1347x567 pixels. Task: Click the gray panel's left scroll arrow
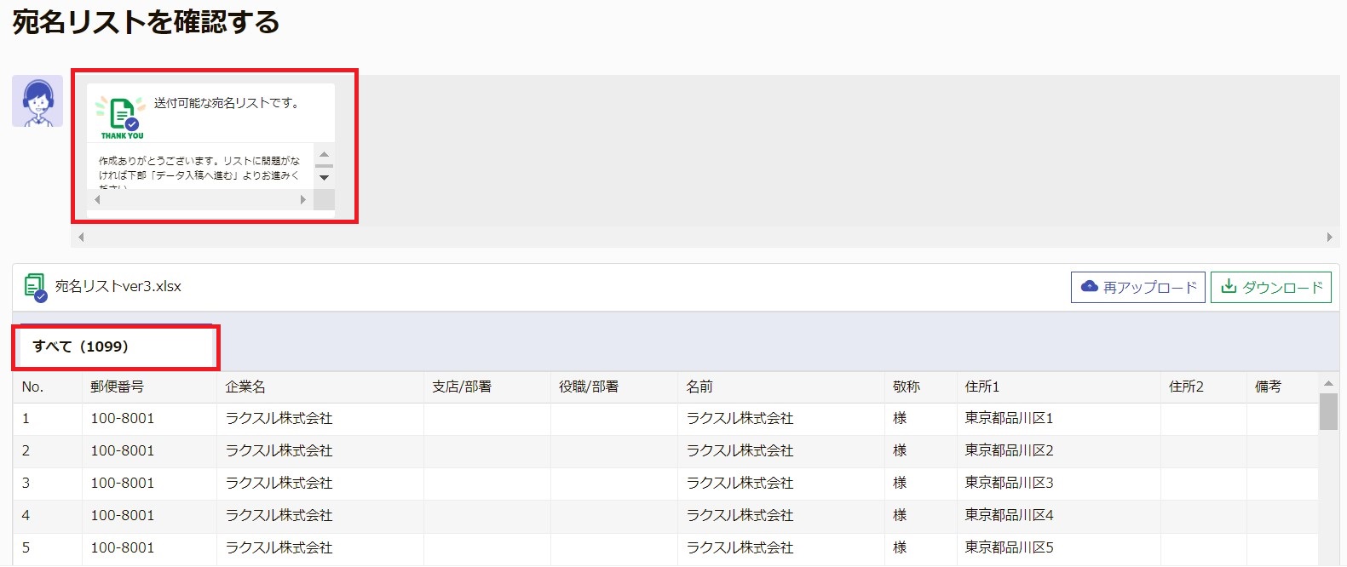[x=81, y=238]
